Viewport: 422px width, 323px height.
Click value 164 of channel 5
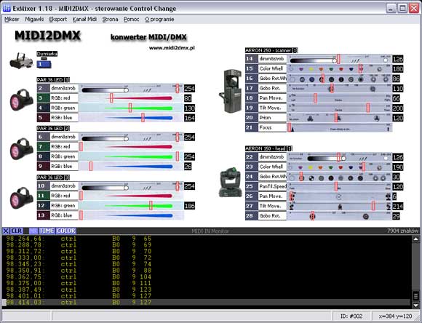189,118
